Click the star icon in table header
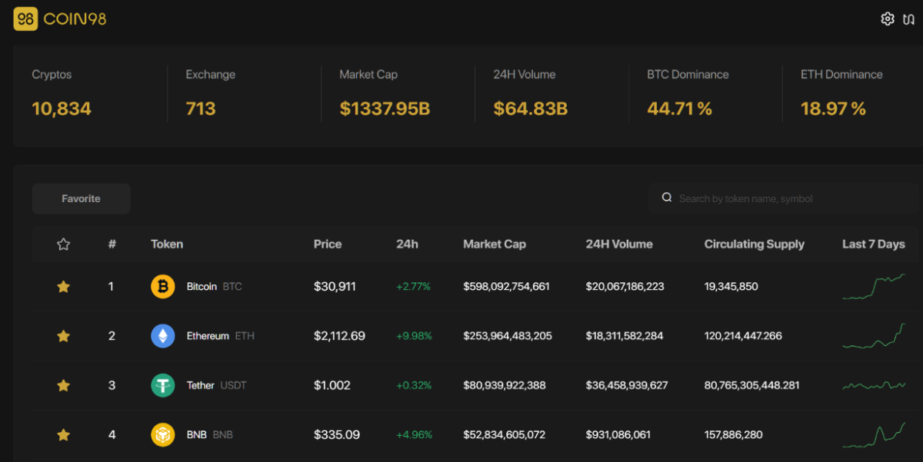 tap(64, 244)
